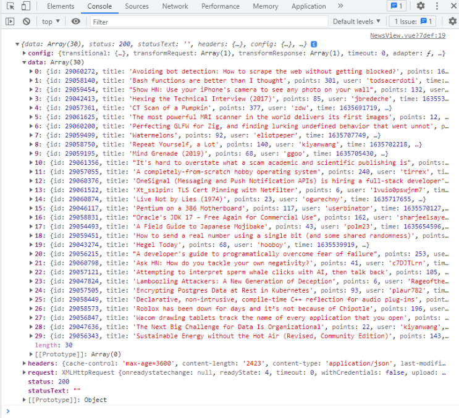Expand the config property
The height and width of the screenshot is (418, 459).
coord(24,53)
